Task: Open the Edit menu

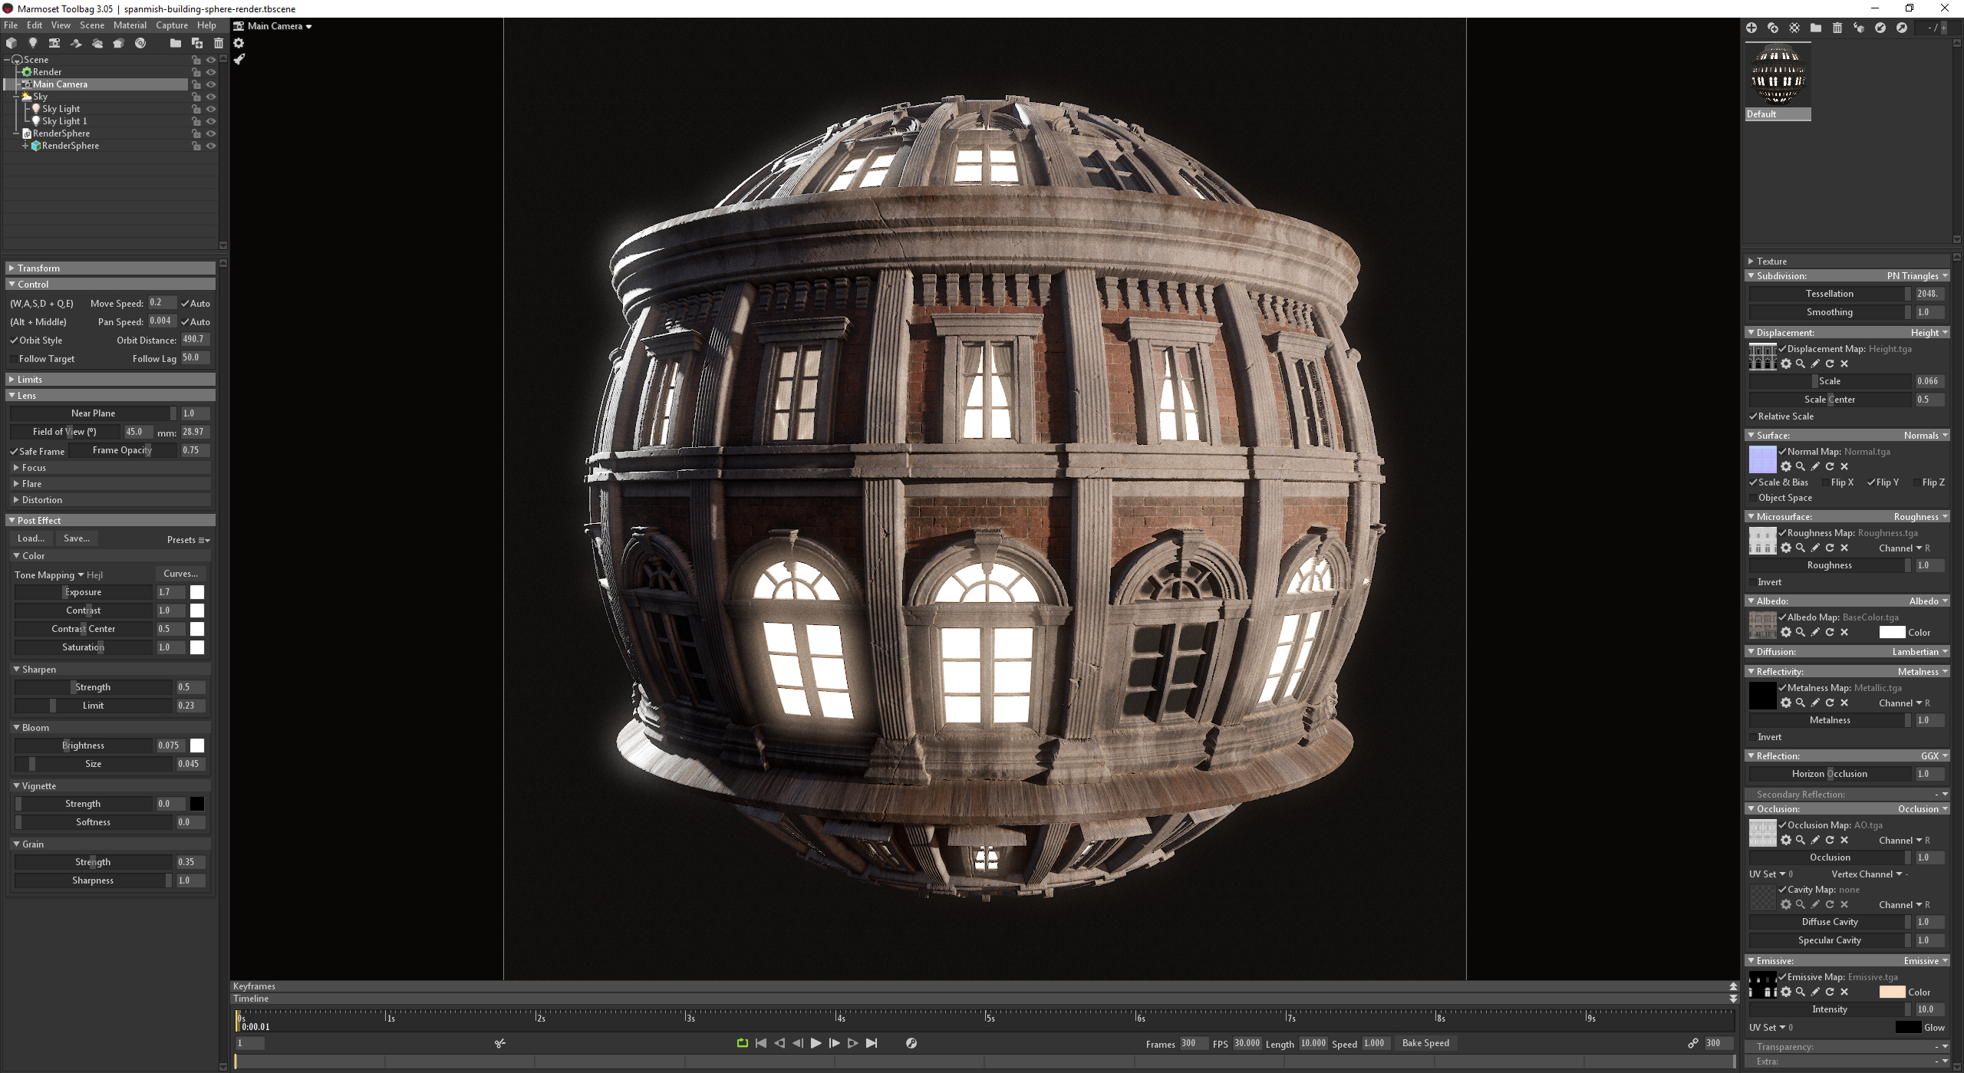Action: click(35, 25)
